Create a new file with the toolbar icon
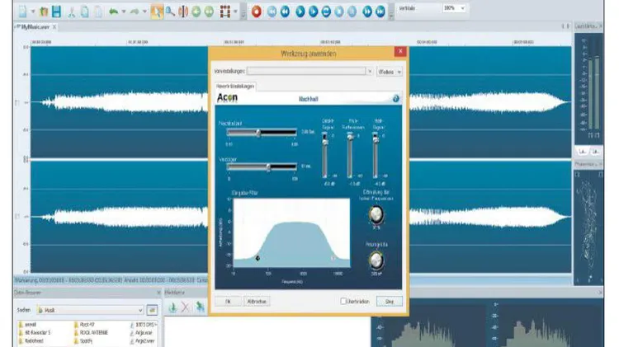The image size is (619, 347). [x=22, y=12]
